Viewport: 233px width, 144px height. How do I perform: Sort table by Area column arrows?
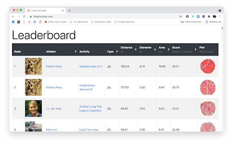coord(168,49)
